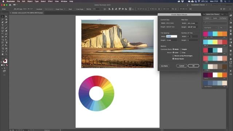Toggle the Delete Raster checkbox
This screenshot has height=131, width=233.
coord(173,59)
